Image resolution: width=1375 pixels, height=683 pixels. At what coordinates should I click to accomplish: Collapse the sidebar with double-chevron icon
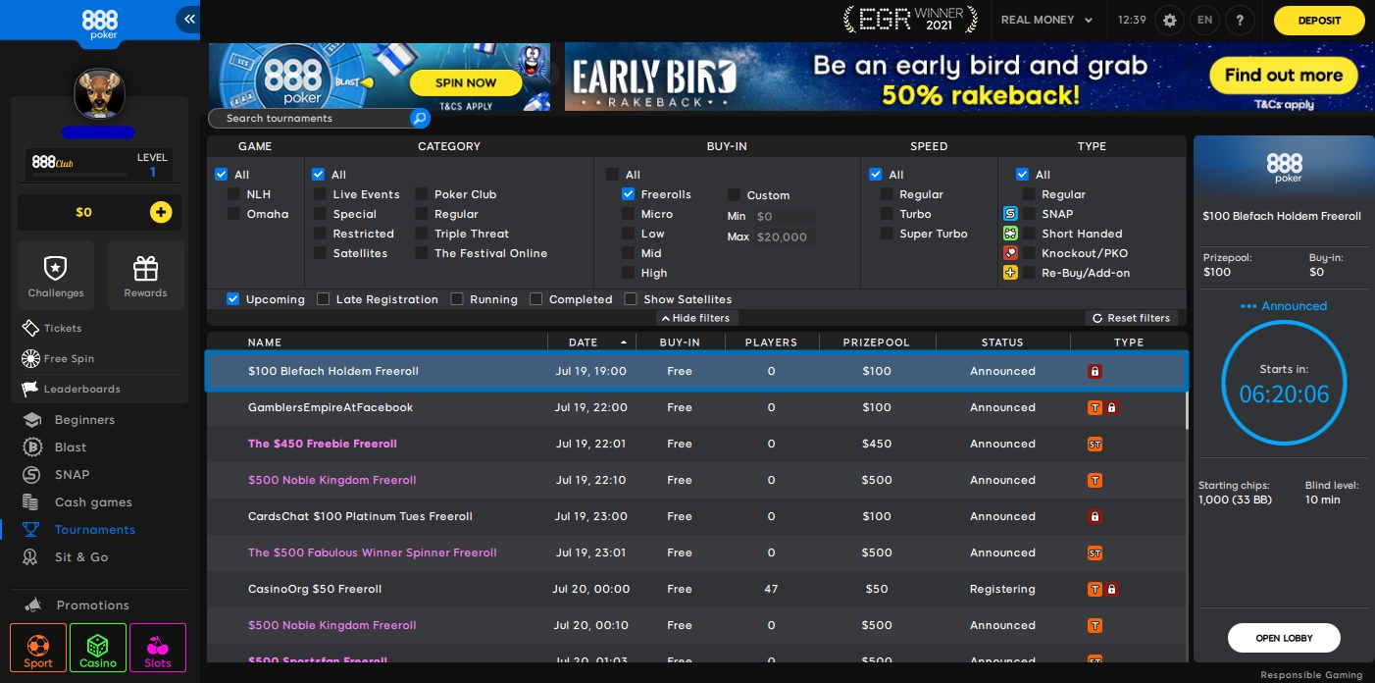click(x=188, y=19)
